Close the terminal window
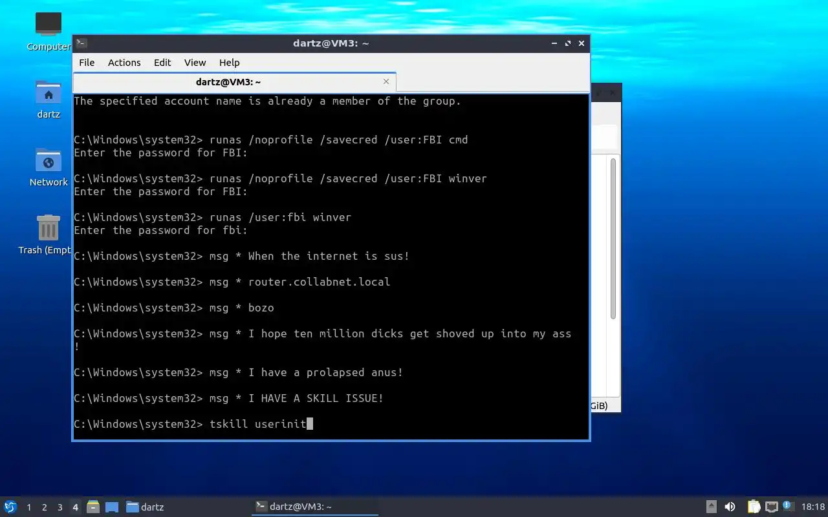This screenshot has height=517, width=828. pyautogui.click(x=582, y=43)
